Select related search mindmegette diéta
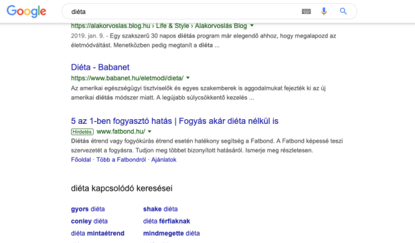Viewport: 415px width, 243px height. pyautogui.click(x=171, y=233)
